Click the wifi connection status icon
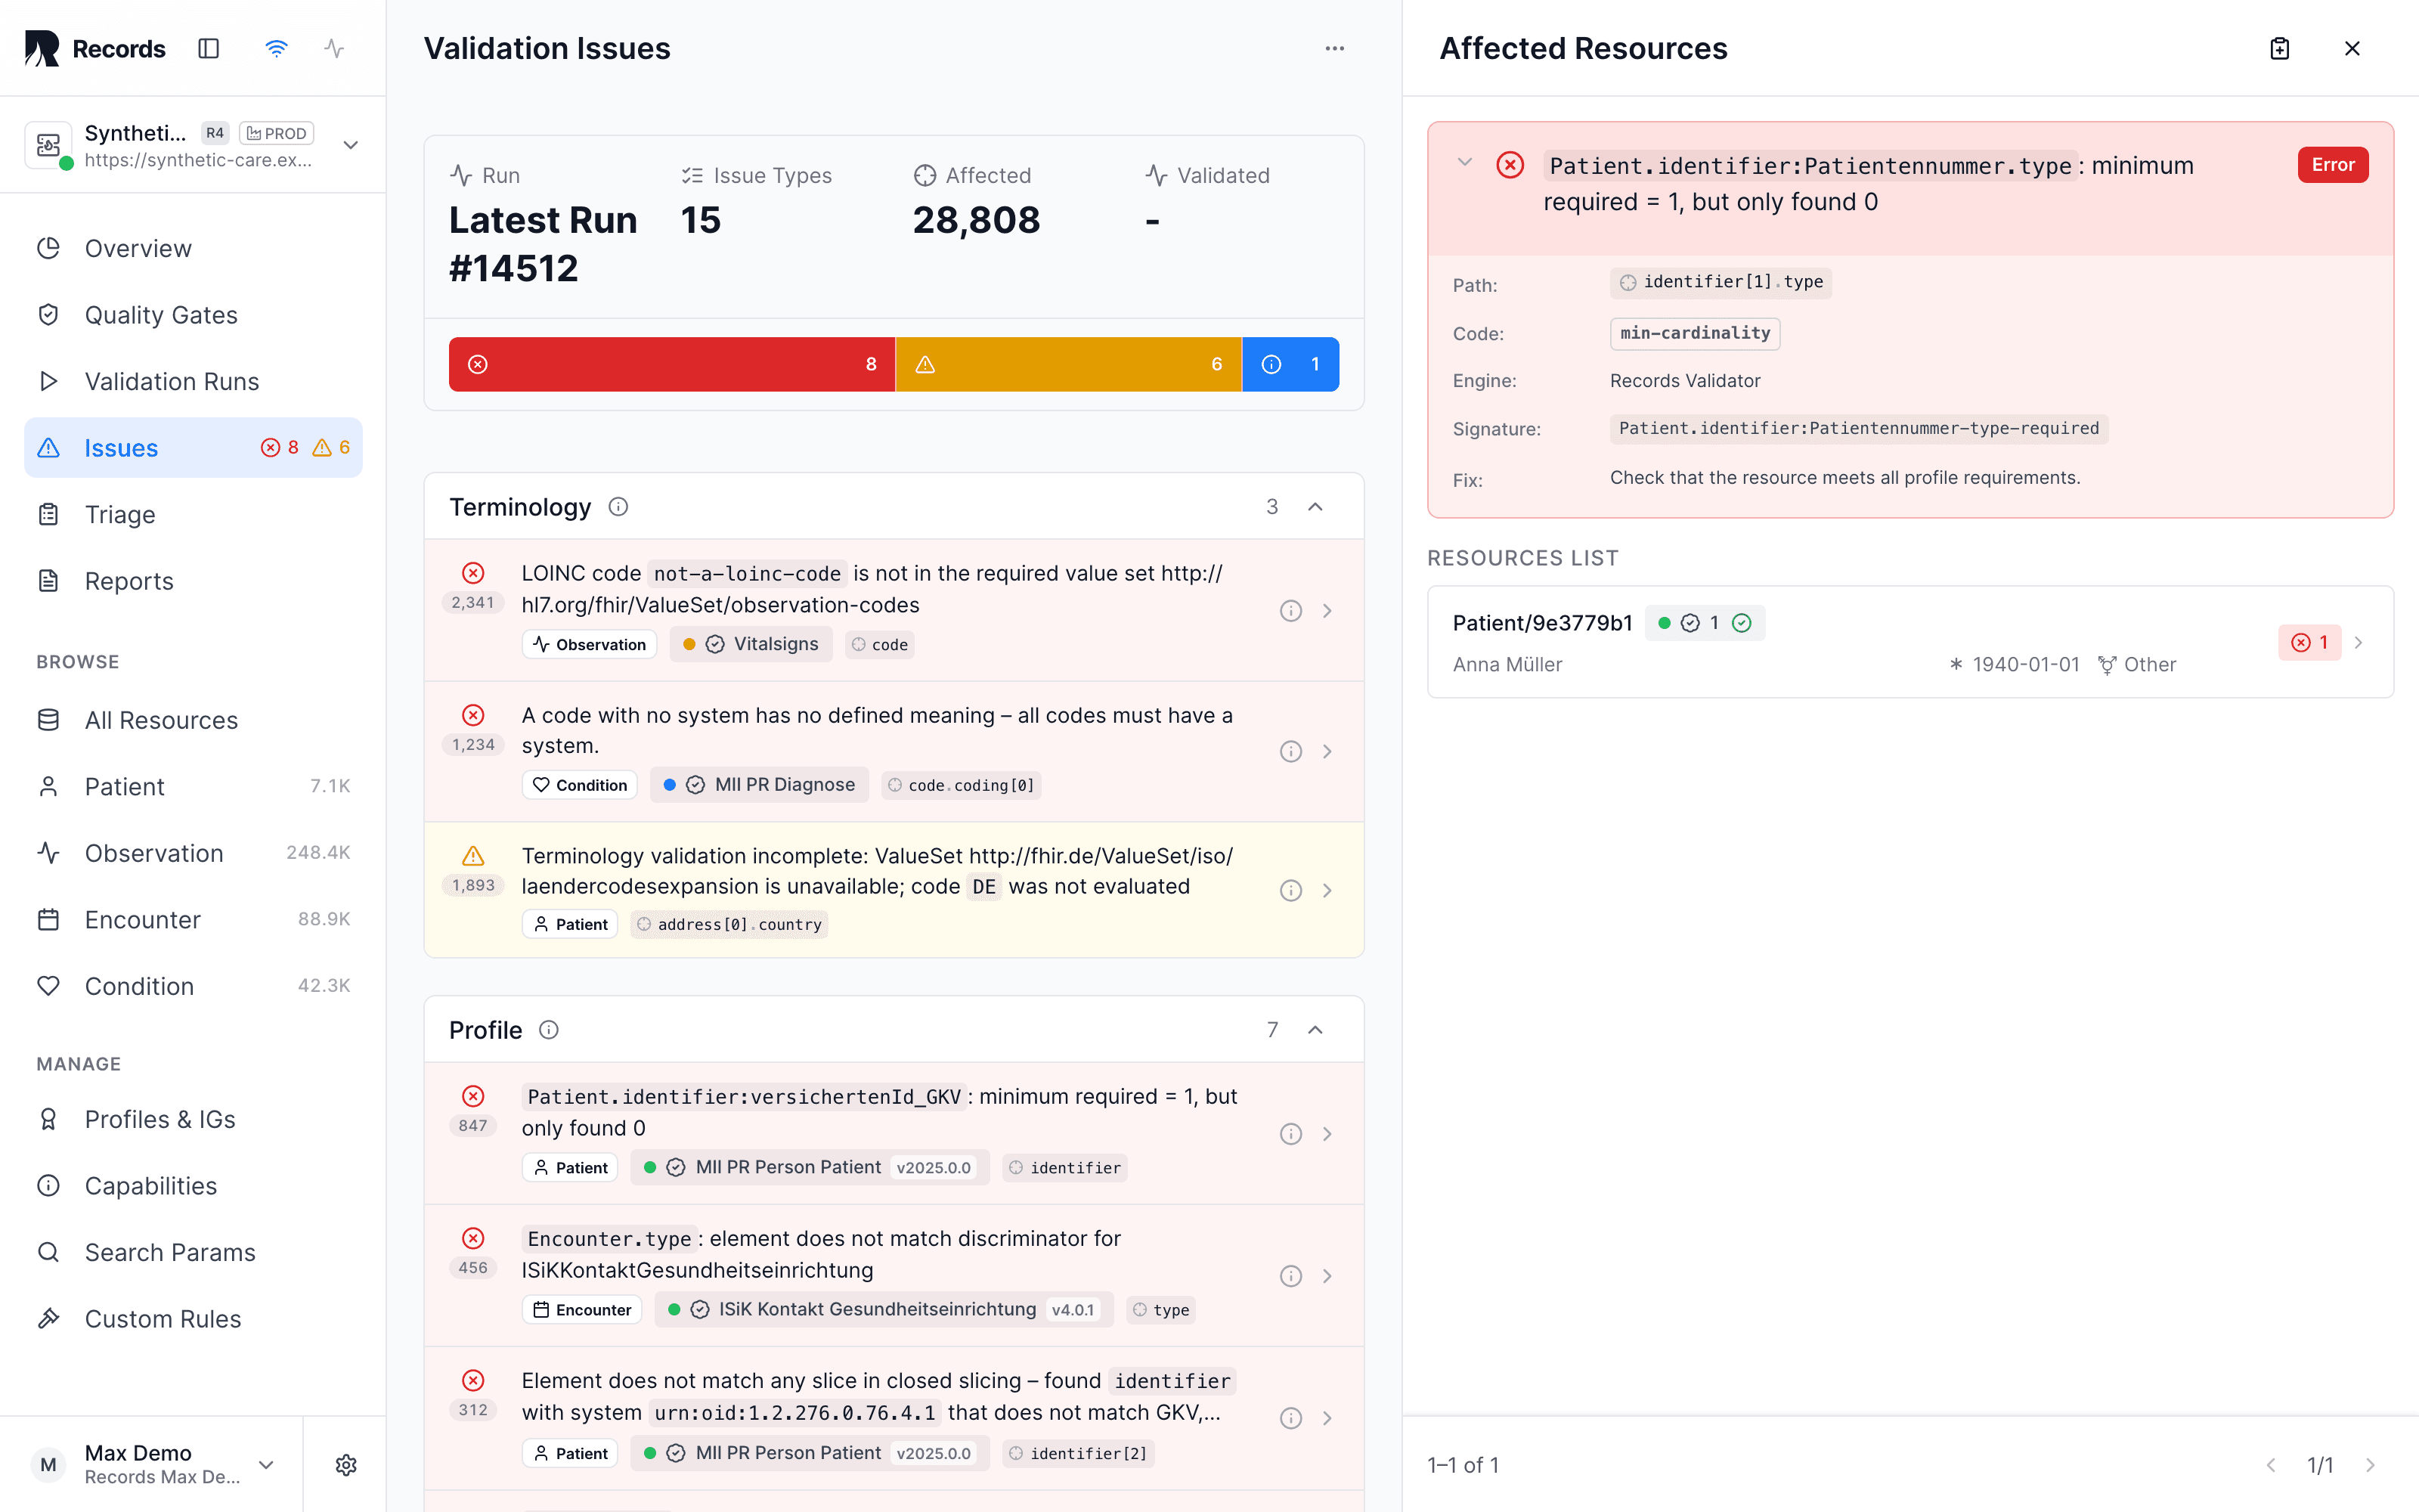The height and width of the screenshot is (1512, 2419). [276, 48]
